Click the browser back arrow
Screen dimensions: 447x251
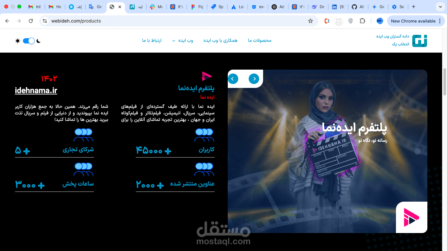tap(7, 21)
